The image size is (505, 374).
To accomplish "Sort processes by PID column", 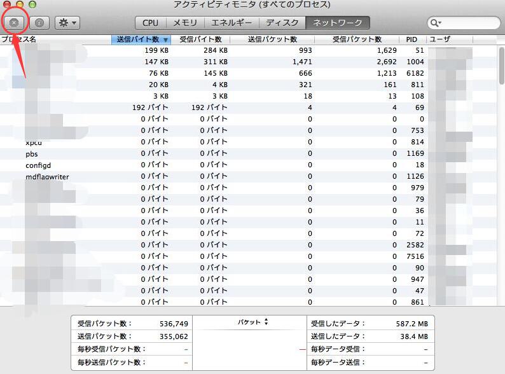I will [412, 39].
